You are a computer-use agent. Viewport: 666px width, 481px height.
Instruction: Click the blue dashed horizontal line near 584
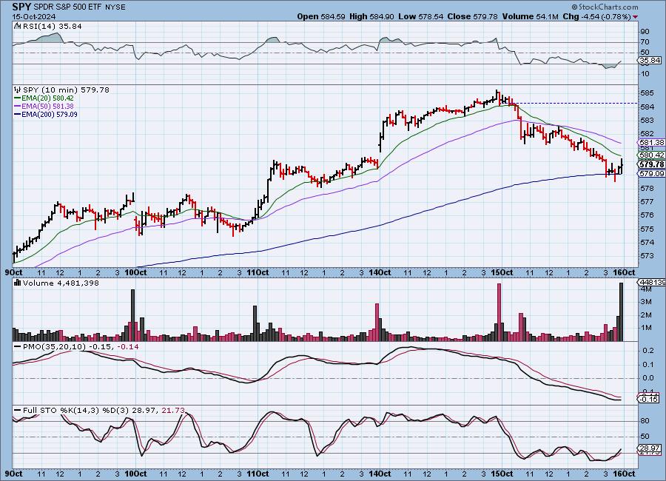(x=576, y=104)
